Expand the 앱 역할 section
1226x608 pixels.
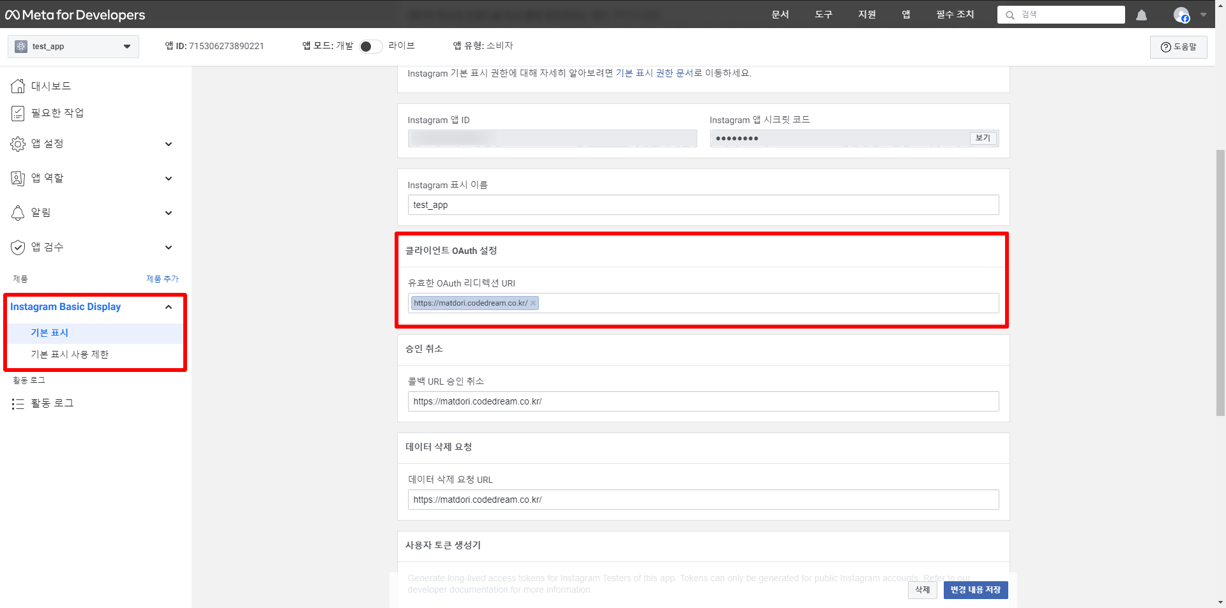click(169, 179)
